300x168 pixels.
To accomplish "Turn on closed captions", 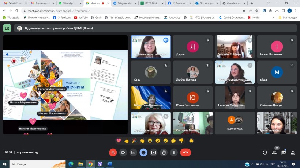I will (133, 152).
